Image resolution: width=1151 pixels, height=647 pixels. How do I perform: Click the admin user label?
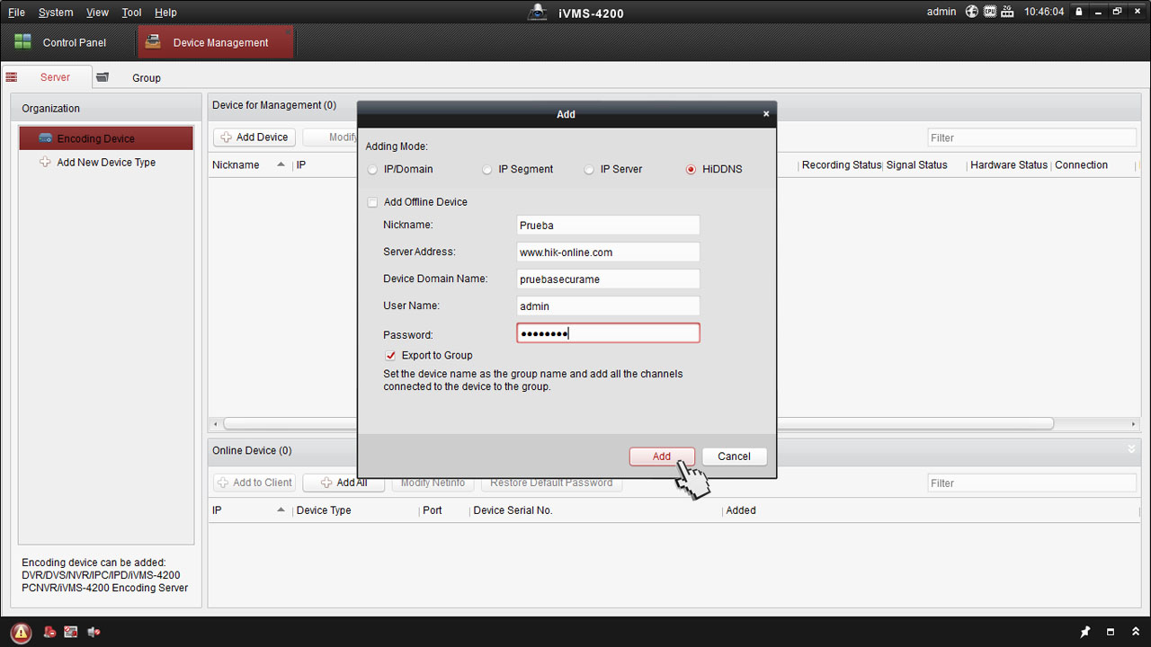click(941, 12)
